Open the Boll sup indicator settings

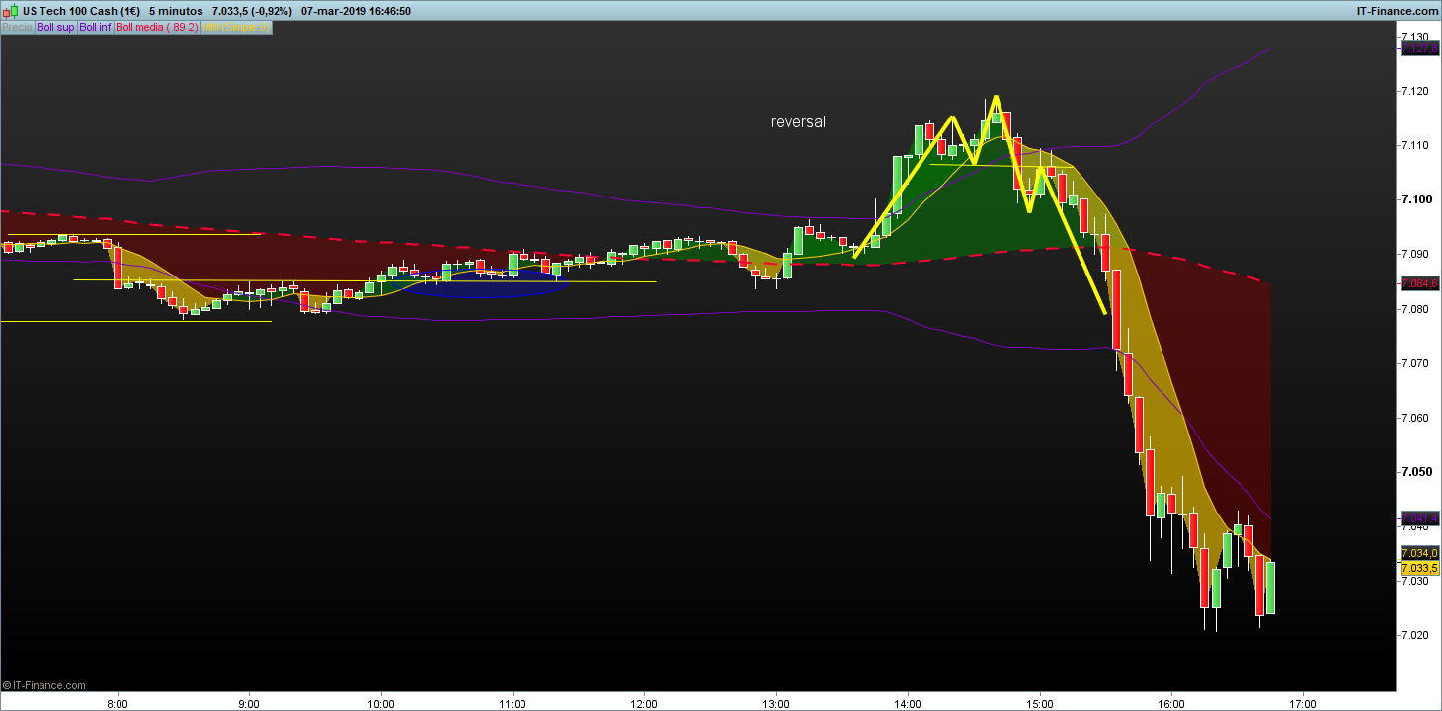coord(55,28)
